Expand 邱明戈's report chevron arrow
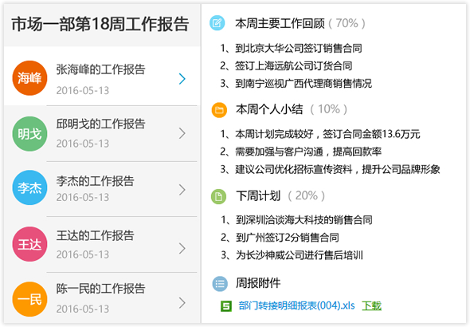 click(182, 133)
